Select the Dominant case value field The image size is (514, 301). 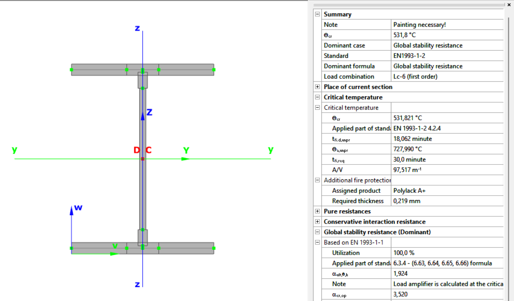447,45
